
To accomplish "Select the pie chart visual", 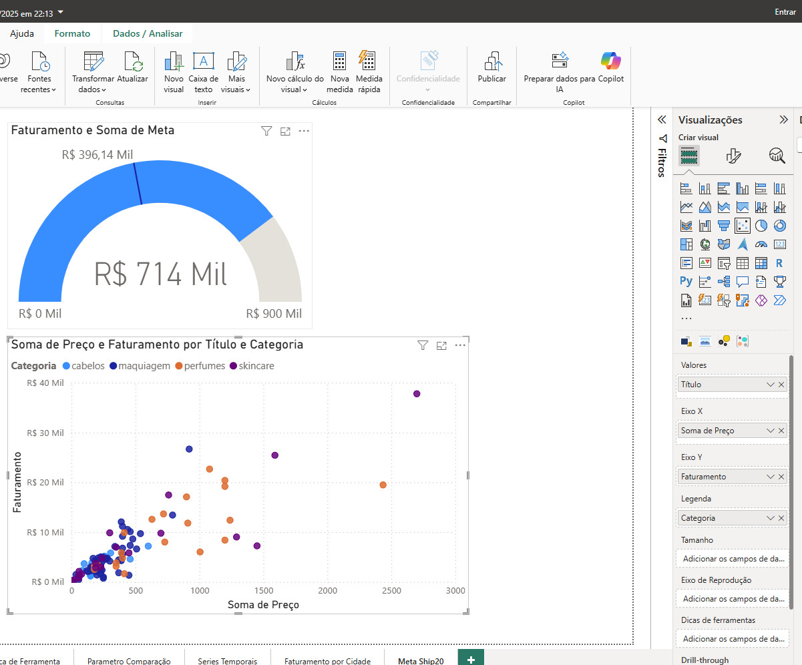I will (761, 226).
